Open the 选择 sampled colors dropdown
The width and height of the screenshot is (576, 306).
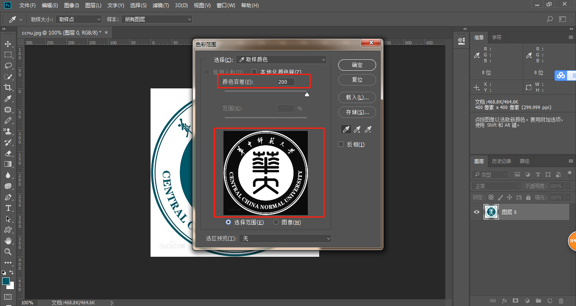(x=281, y=60)
